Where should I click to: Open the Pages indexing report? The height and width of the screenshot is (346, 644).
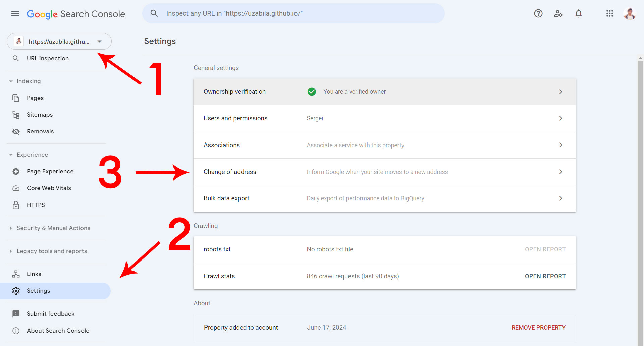coord(35,98)
